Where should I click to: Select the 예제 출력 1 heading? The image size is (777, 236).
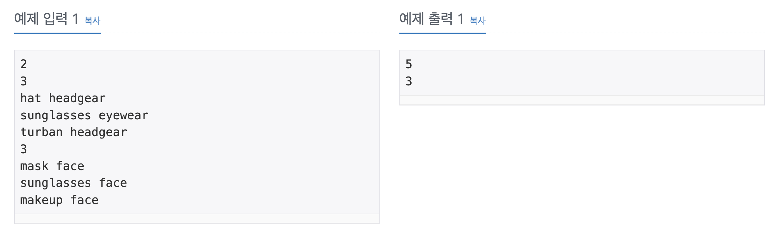coord(431,19)
